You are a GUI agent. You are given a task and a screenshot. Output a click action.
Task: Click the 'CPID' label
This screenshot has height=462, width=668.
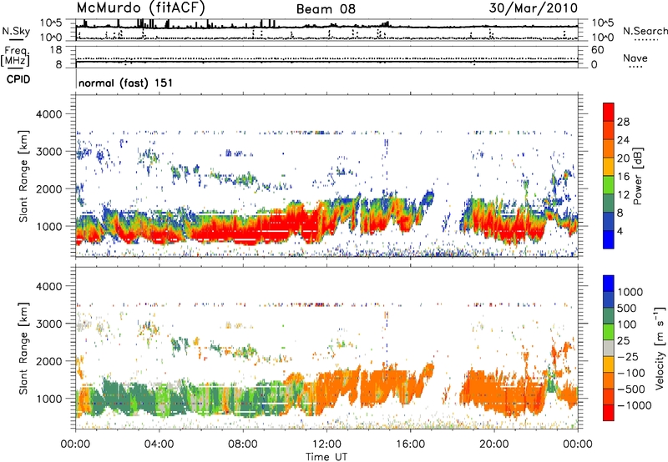pyautogui.click(x=18, y=79)
